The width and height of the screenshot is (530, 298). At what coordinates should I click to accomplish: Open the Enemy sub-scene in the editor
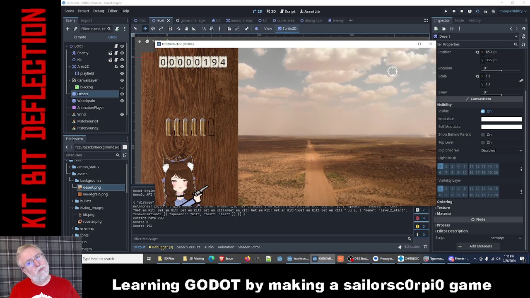pos(110,53)
